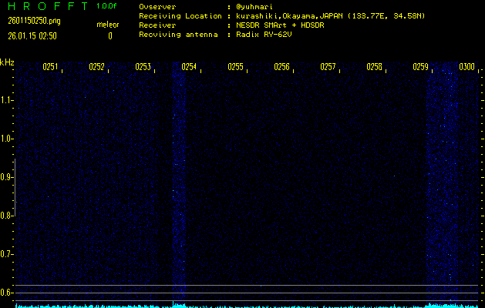Click the 0.9 kHz axis label
The width and height of the screenshot is (485, 308).
[x=5, y=177]
